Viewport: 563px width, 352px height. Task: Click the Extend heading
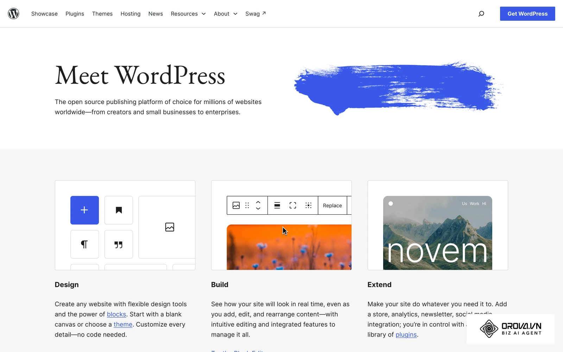(379, 285)
